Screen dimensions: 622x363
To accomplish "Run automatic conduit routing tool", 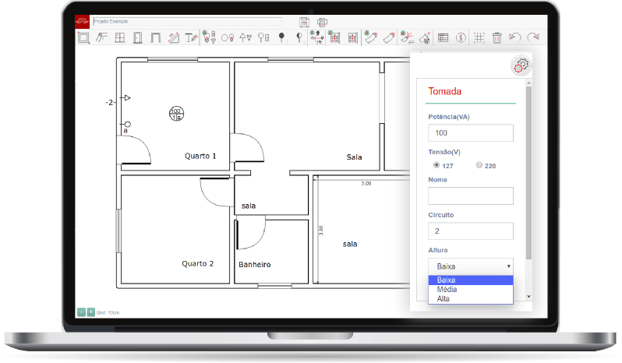I will 370,37.
